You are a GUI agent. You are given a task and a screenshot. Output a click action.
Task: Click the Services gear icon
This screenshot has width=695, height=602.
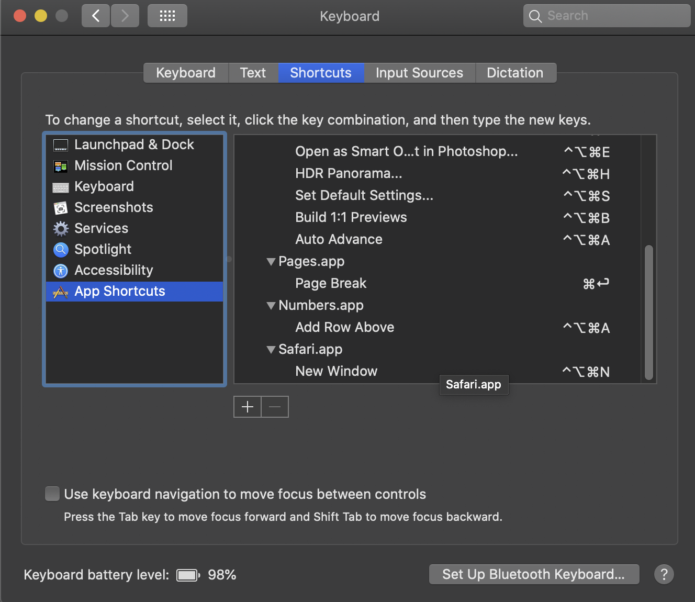tap(61, 229)
